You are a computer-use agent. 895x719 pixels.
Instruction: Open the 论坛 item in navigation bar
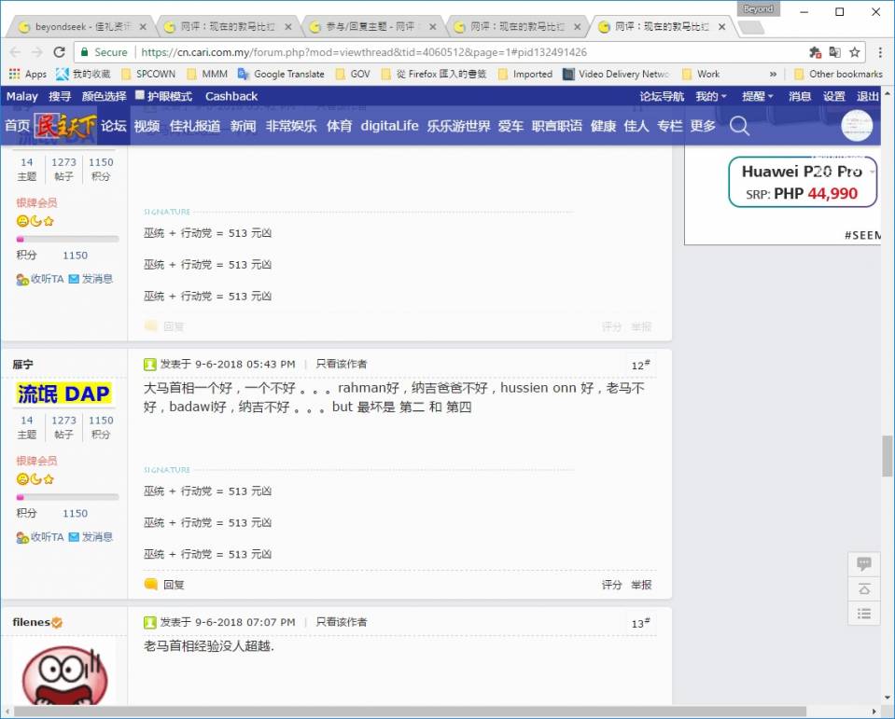(x=114, y=126)
